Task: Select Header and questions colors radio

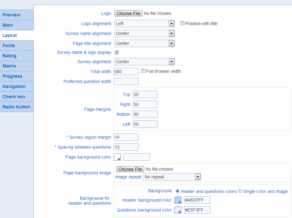Action: (178, 191)
